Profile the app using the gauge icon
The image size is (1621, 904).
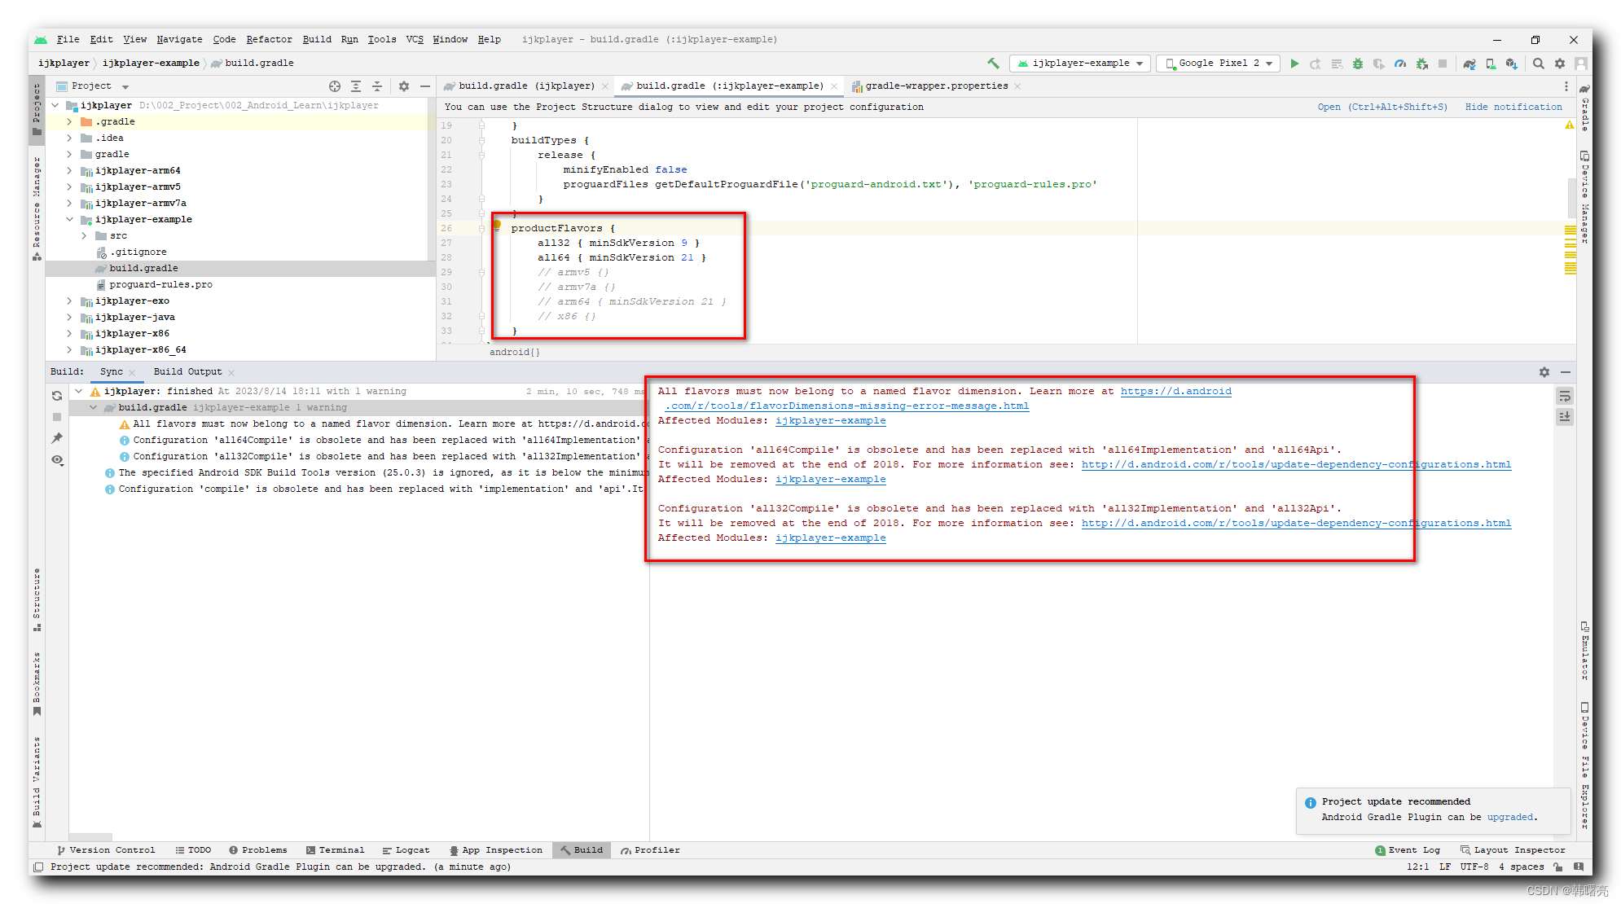point(1400,63)
